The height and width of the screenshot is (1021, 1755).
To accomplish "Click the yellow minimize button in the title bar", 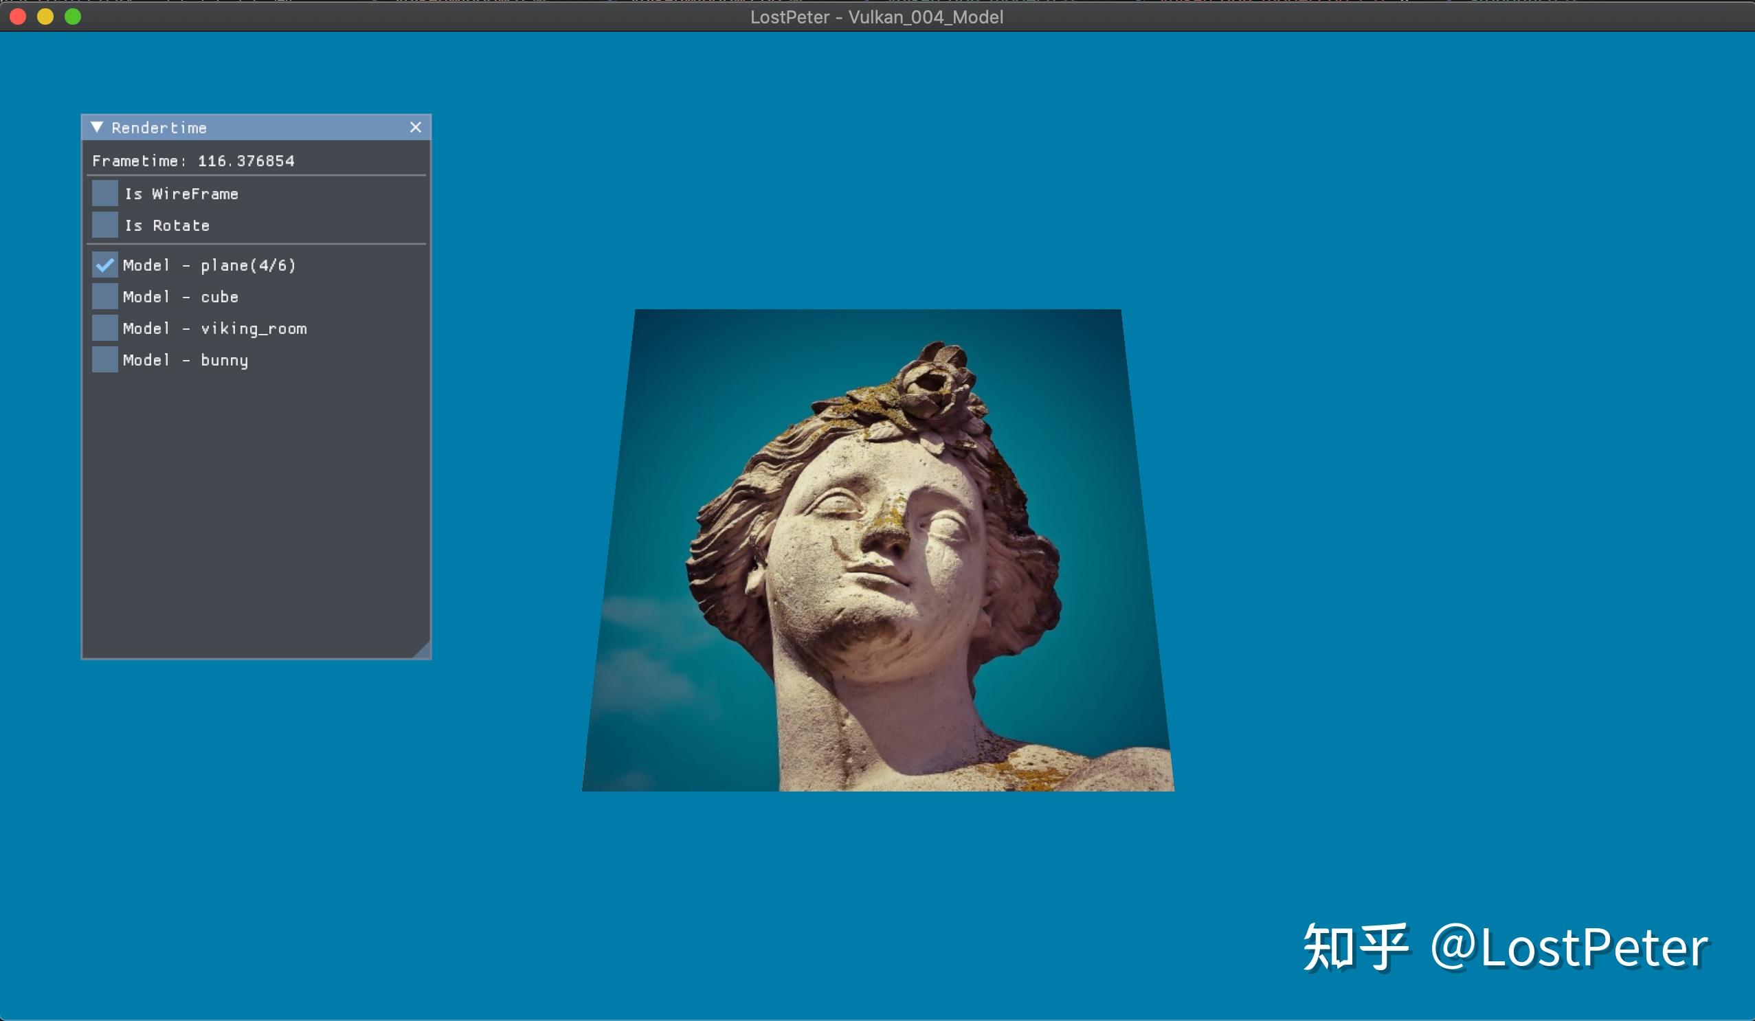I will click(45, 16).
